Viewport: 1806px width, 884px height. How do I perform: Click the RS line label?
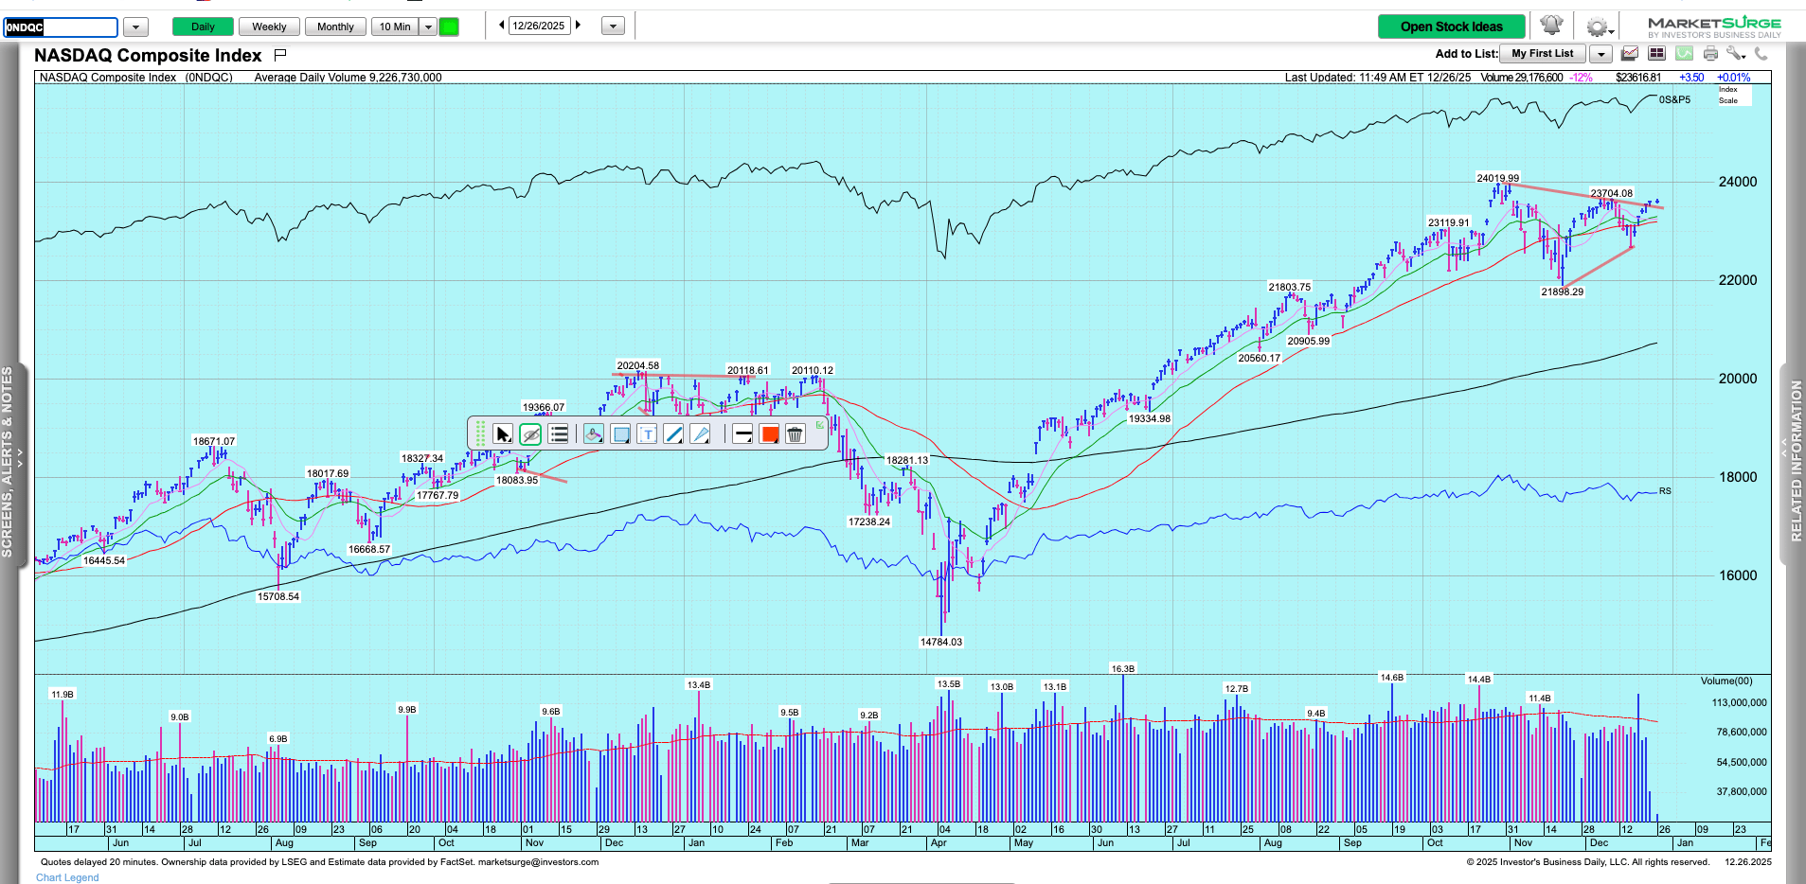[x=1665, y=491]
